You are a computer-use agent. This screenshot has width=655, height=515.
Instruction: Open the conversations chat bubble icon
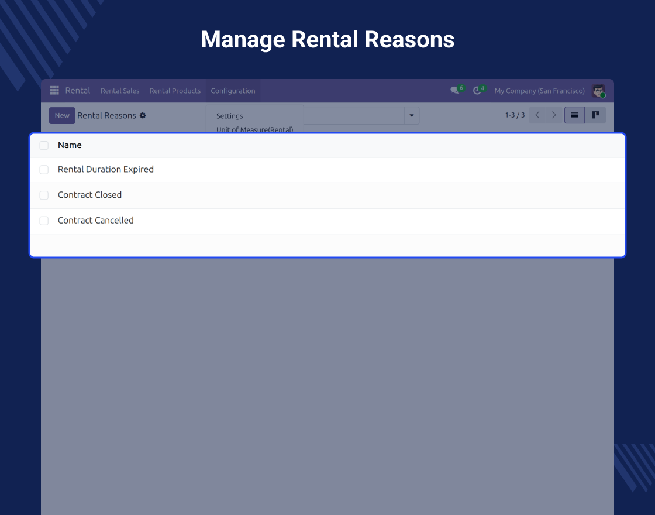pyautogui.click(x=455, y=90)
